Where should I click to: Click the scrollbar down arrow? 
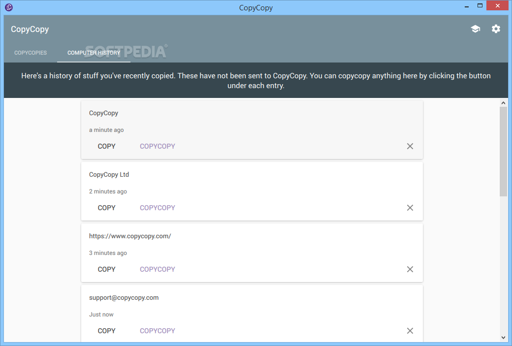coord(503,338)
